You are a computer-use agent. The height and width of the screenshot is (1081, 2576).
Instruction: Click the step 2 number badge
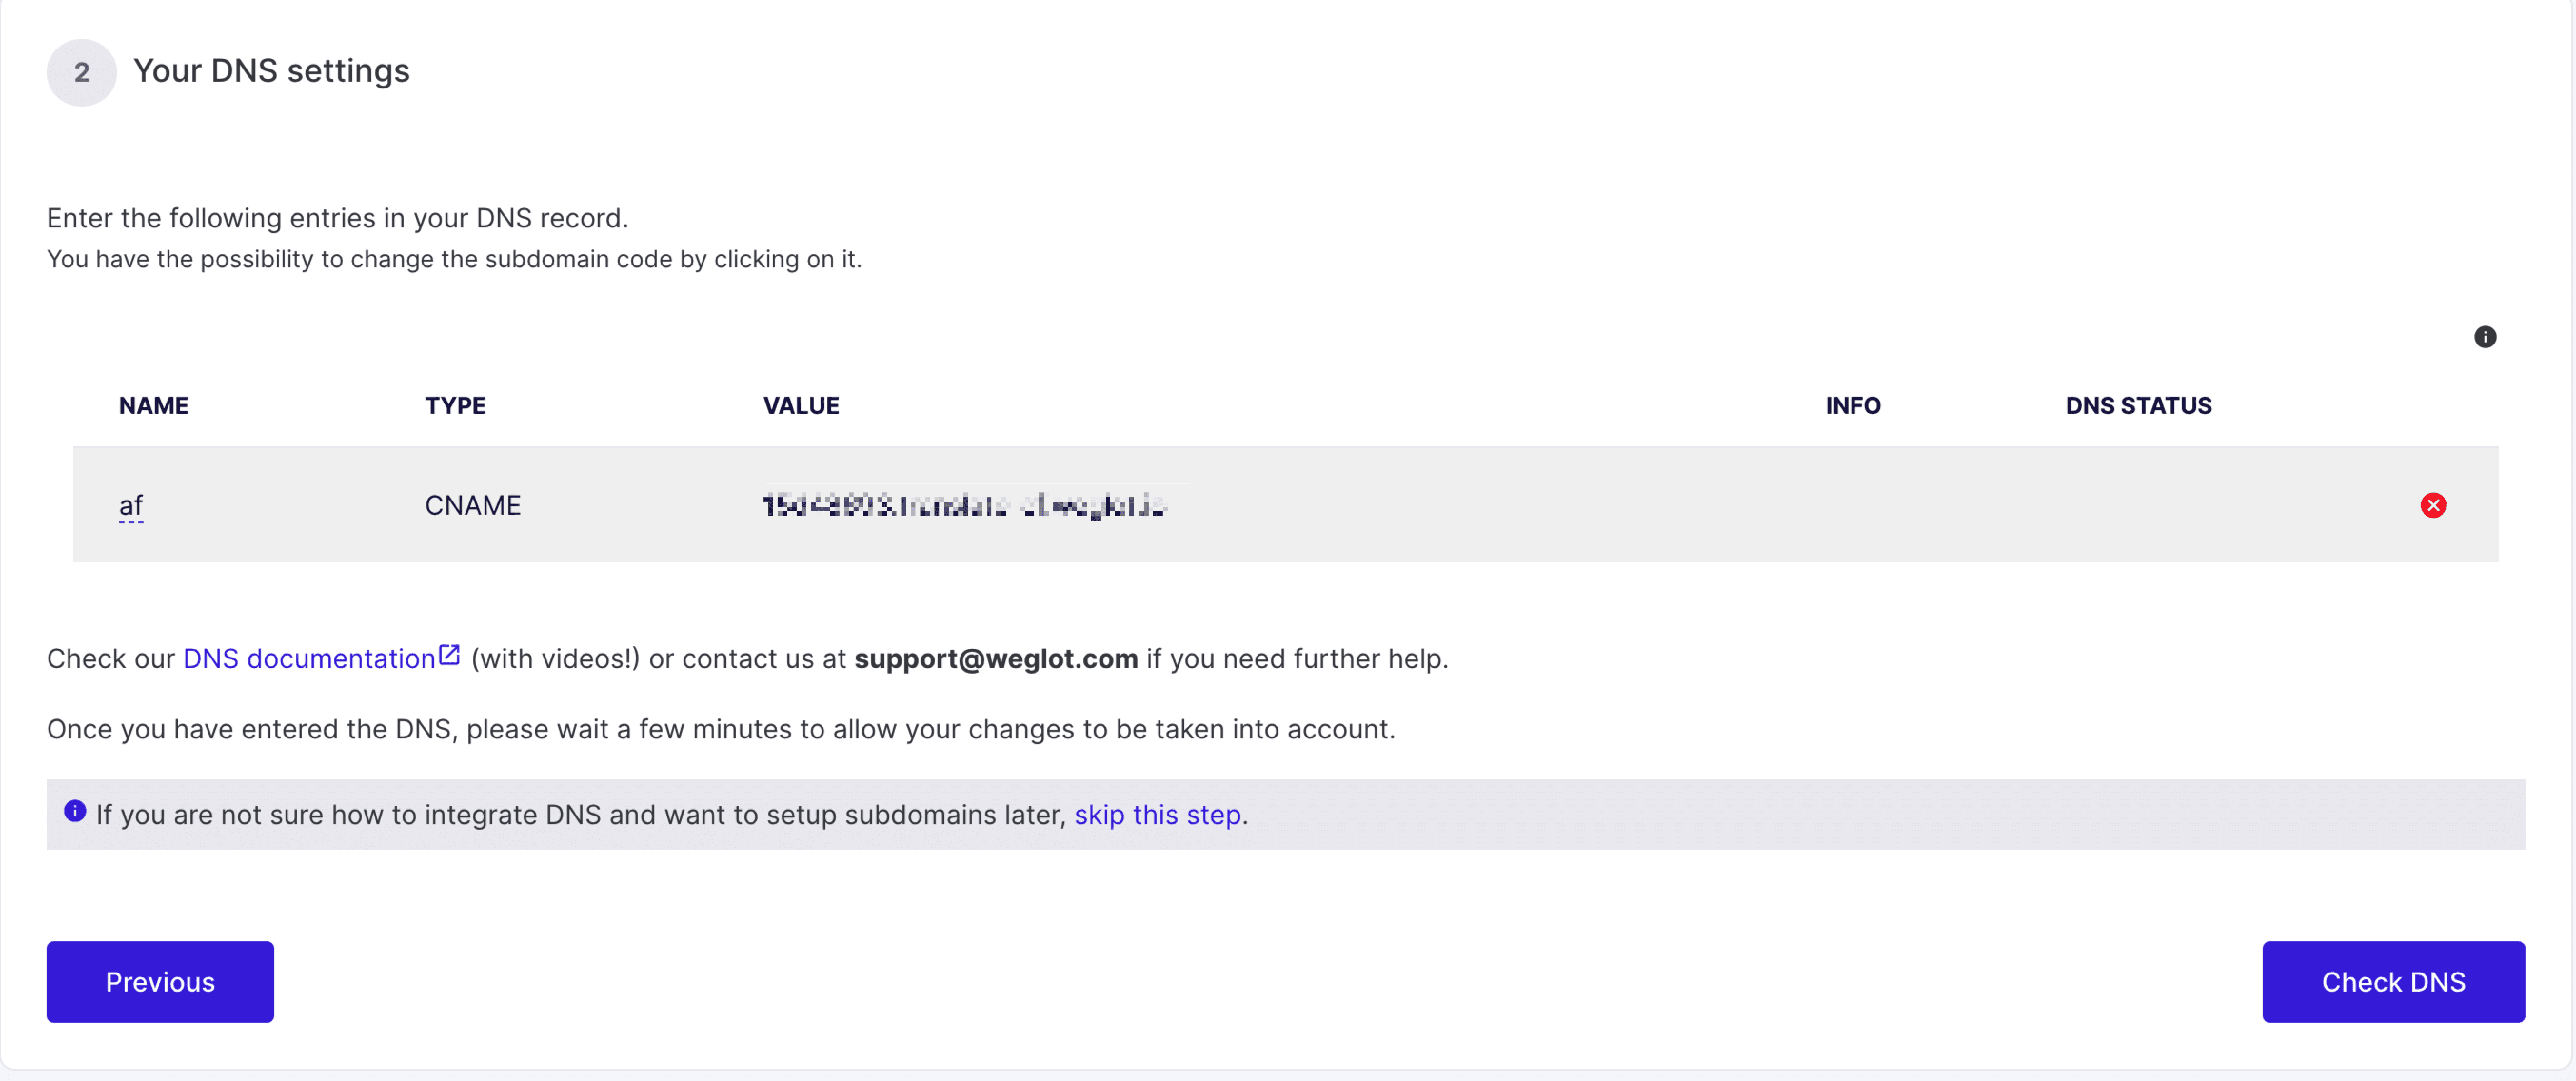tap(81, 72)
